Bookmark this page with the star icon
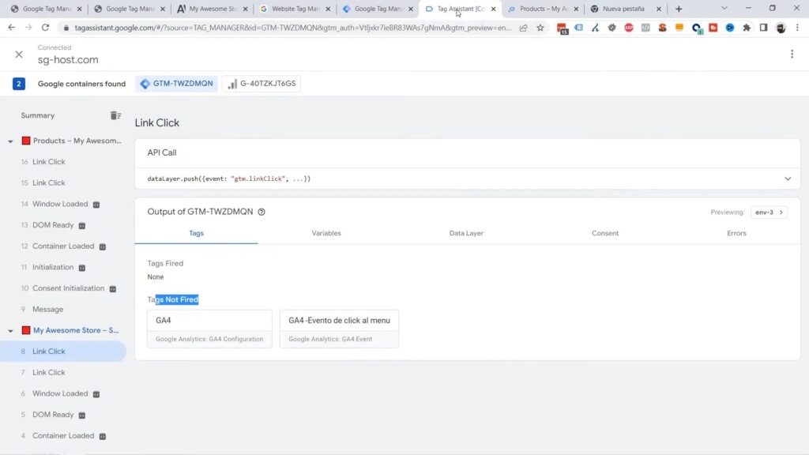Image resolution: width=809 pixels, height=455 pixels. point(540,28)
